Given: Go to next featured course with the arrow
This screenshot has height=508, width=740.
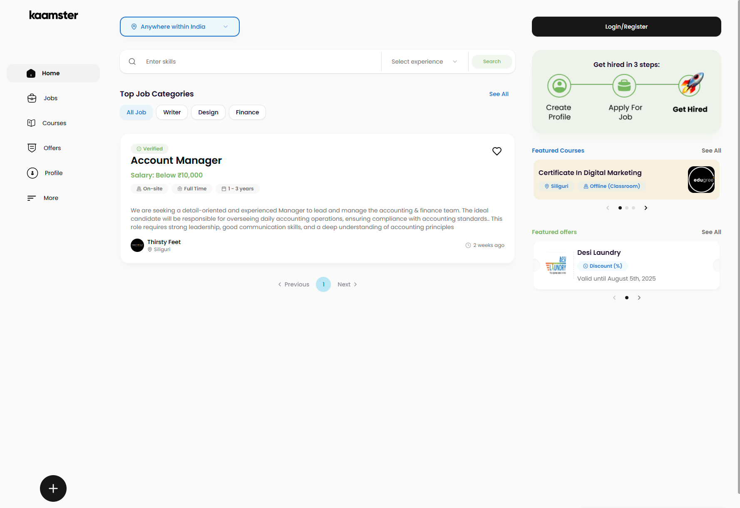Looking at the screenshot, I should 646,208.
